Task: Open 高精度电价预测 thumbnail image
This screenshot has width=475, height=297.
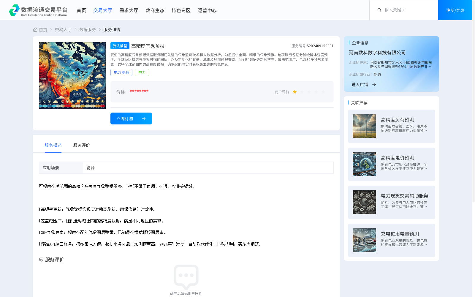Action: click(364, 164)
